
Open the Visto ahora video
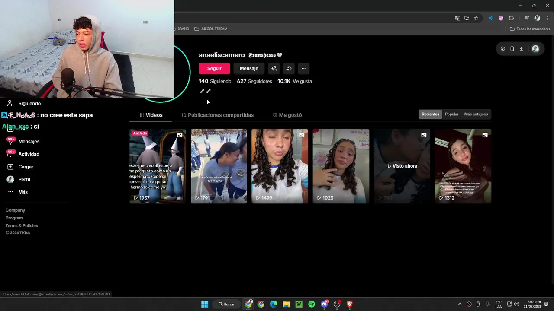(x=402, y=166)
